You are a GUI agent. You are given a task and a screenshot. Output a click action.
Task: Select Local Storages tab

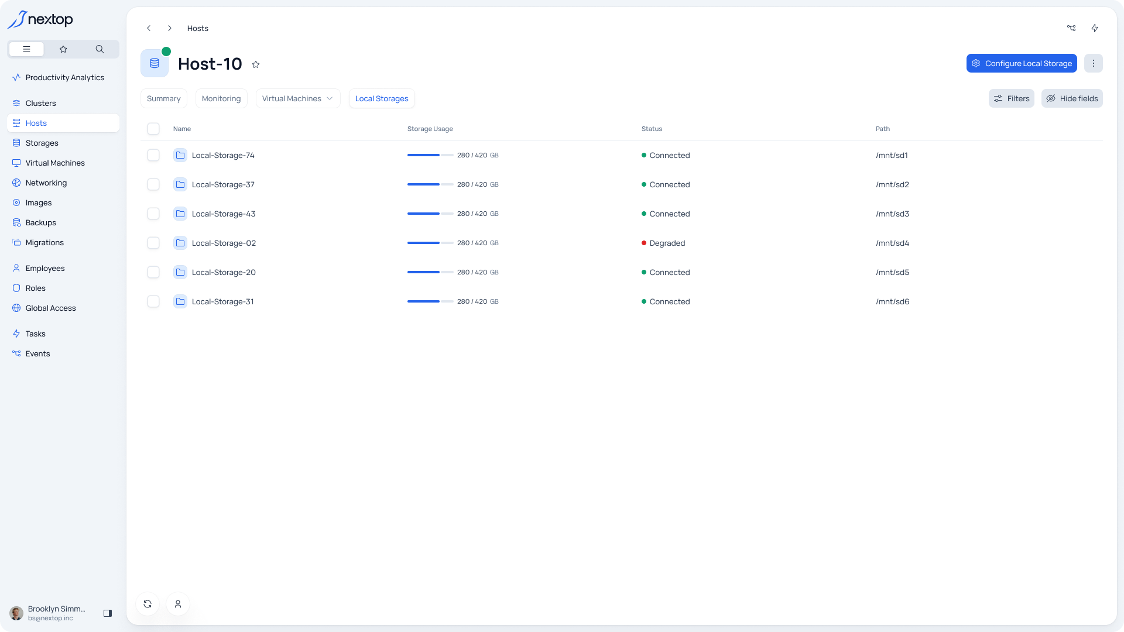point(382,98)
